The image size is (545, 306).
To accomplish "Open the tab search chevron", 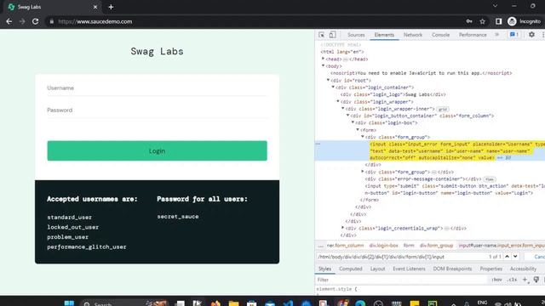I will pos(495,6).
